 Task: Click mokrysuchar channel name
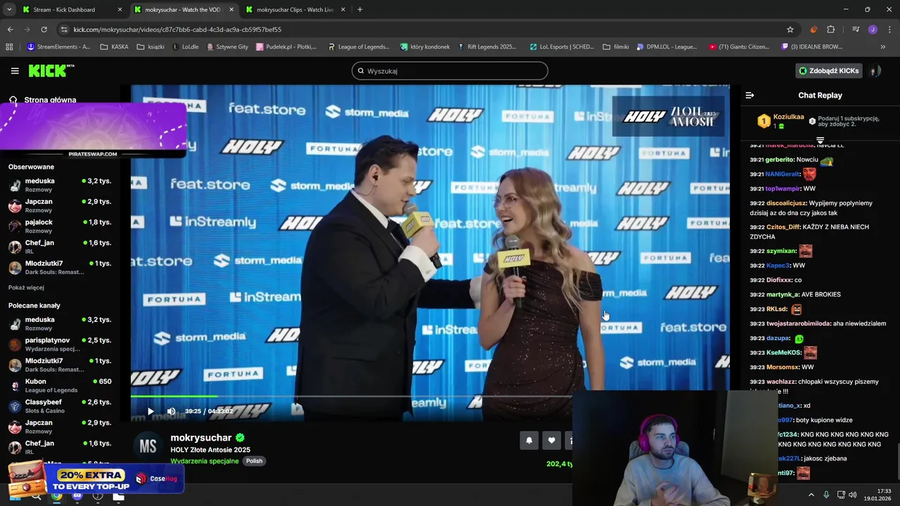[201, 438]
